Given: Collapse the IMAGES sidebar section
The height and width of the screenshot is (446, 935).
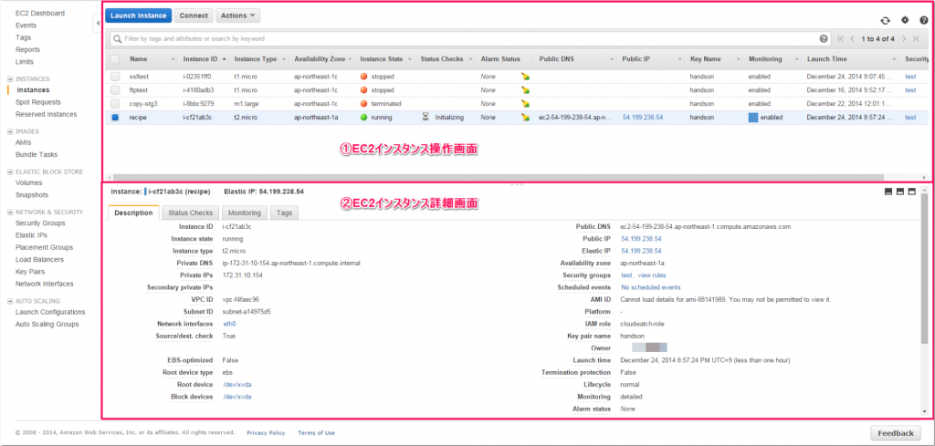Looking at the screenshot, I should tap(9, 131).
